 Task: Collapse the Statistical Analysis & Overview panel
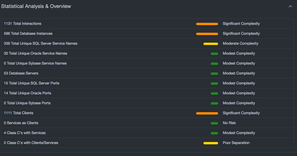290,6
